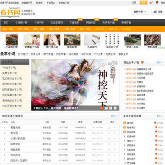
Task: Click the orange 登录 login button
Action: (143, 3)
